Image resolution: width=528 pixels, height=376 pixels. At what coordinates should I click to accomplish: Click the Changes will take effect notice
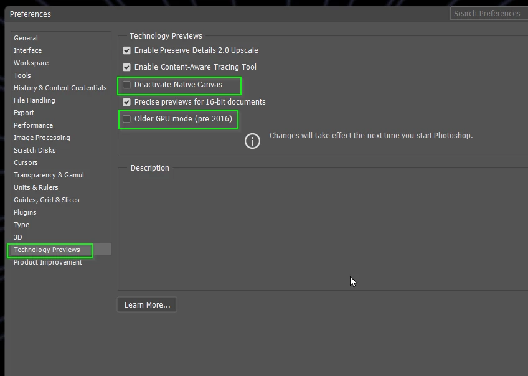(x=371, y=136)
